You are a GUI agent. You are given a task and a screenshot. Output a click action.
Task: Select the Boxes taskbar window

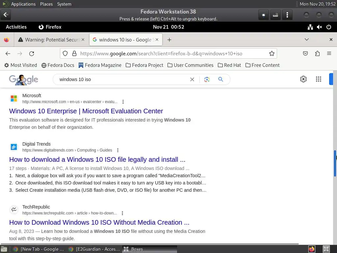pyautogui.click(x=150, y=249)
